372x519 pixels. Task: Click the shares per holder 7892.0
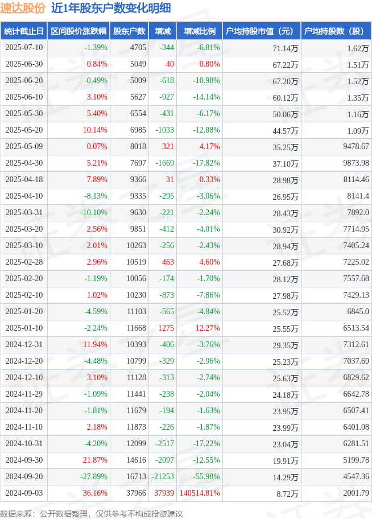click(x=358, y=212)
